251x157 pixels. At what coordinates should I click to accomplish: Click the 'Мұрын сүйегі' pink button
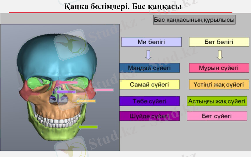[x=219, y=68]
